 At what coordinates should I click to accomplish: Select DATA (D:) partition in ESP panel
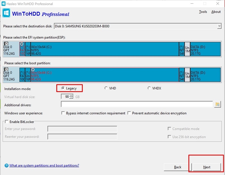coord(205,49)
